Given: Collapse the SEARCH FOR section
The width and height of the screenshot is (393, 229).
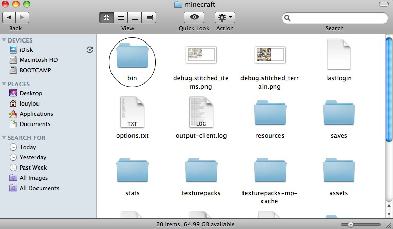Looking at the screenshot, I should [4, 137].
